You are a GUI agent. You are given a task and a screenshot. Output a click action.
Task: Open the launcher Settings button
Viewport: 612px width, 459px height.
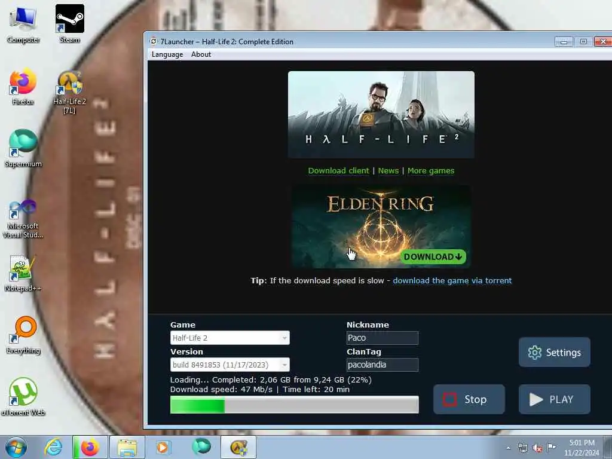click(554, 352)
